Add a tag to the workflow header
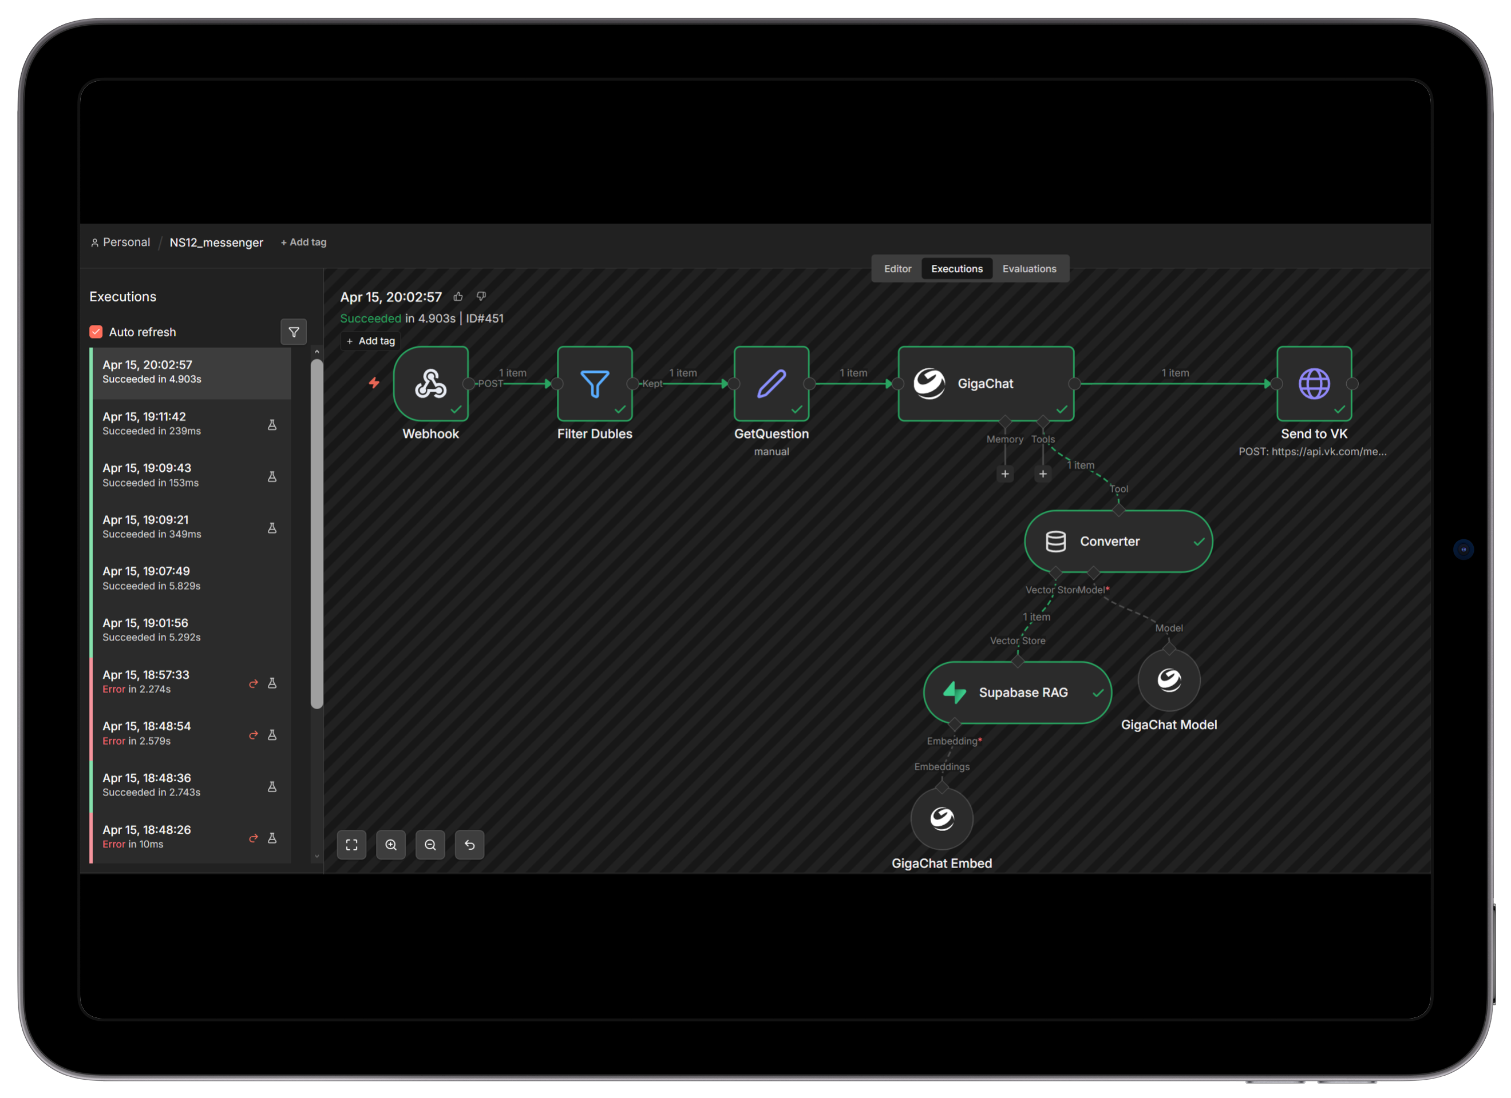 point(304,242)
